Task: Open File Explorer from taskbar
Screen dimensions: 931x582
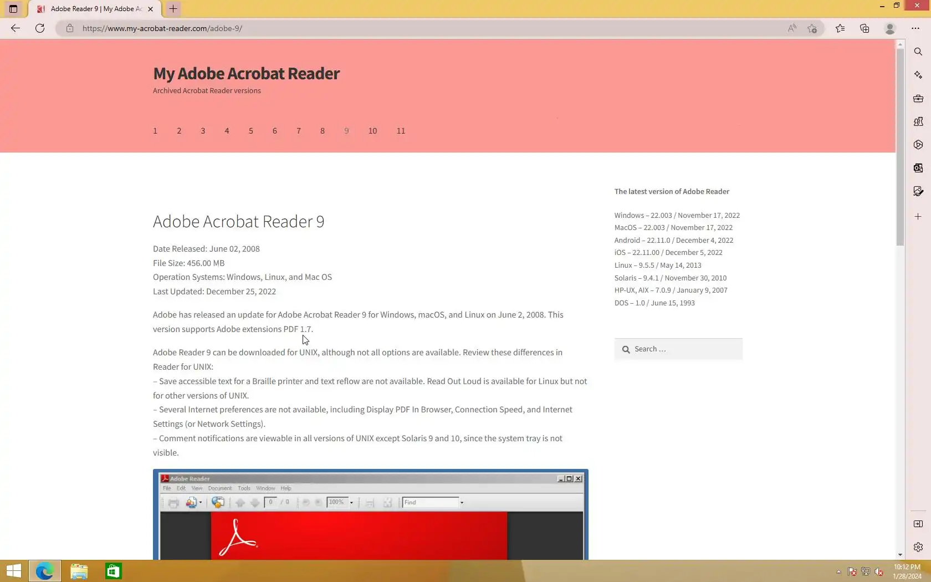Action: [x=79, y=571]
